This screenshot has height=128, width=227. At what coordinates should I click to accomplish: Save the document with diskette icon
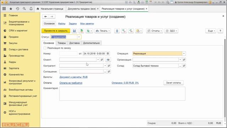click(x=74, y=31)
